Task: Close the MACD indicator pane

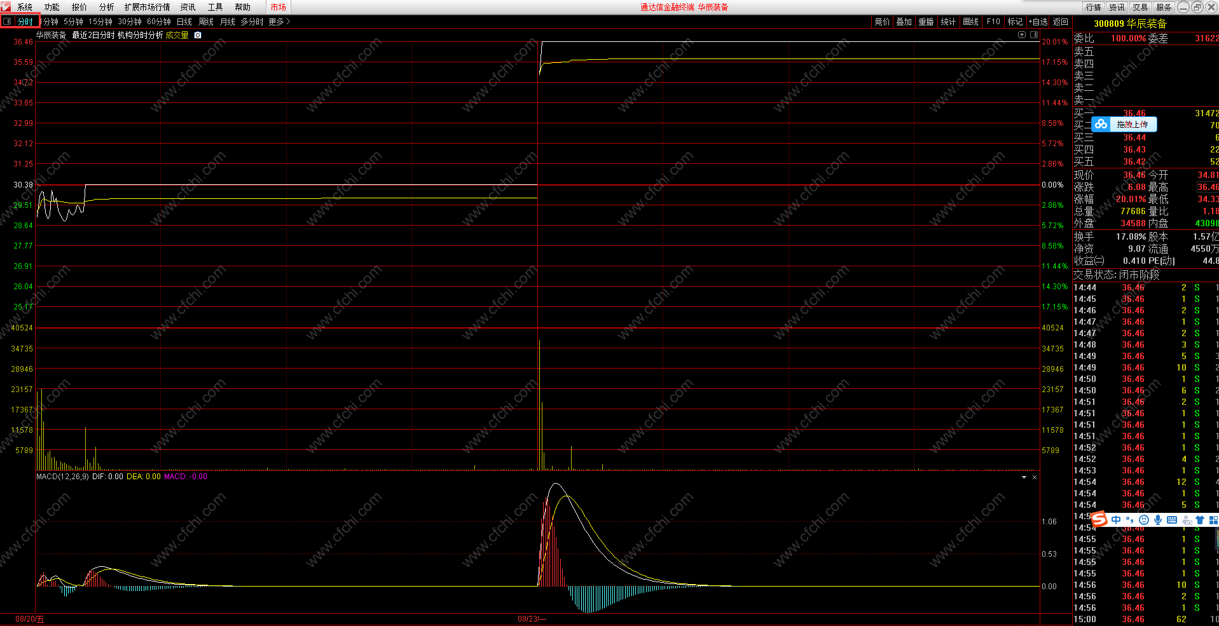Action: coord(1035,477)
